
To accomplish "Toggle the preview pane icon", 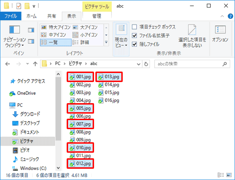I will pos(31,30).
